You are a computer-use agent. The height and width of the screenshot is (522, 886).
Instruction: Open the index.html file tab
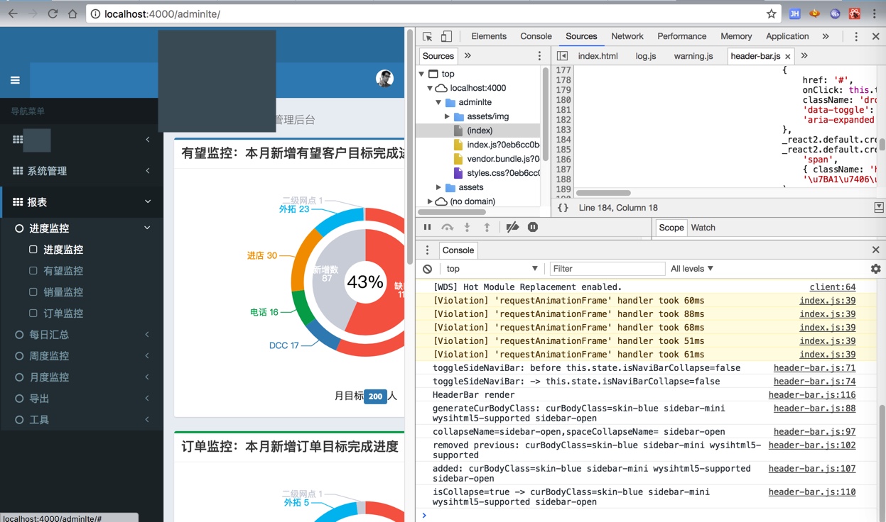pyautogui.click(x=598, y=56)
